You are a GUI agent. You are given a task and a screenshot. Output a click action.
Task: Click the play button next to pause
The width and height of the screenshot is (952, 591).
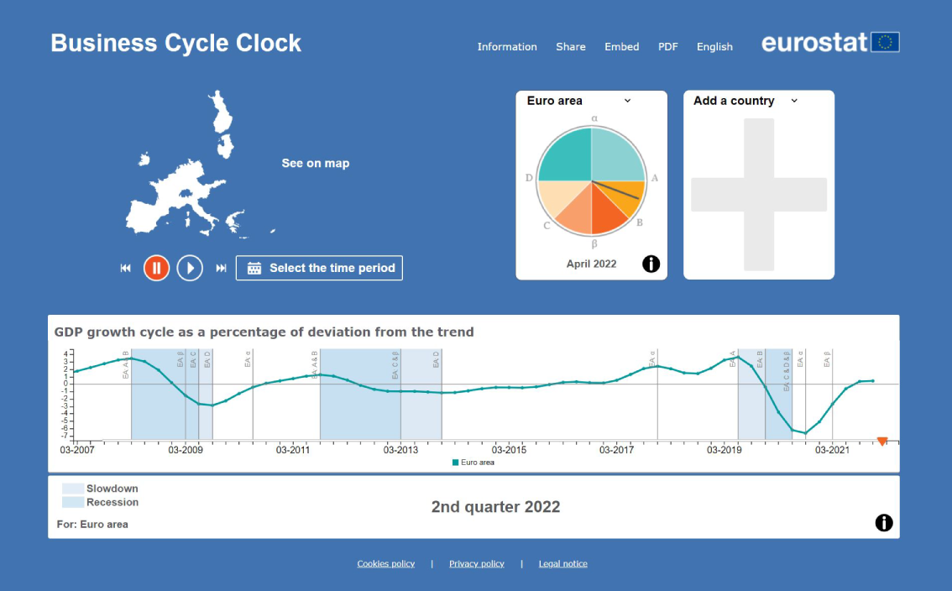click(x=190, y=268)
